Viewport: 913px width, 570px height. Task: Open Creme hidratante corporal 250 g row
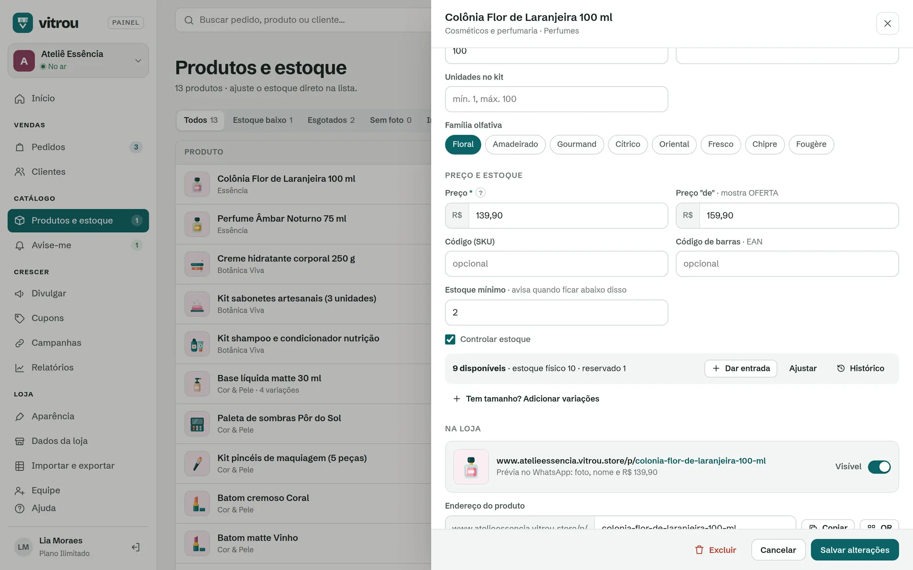tap(303, 264)
